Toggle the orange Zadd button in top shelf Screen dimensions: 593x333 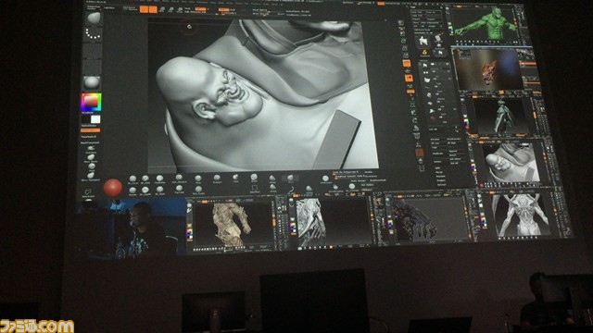224,9
